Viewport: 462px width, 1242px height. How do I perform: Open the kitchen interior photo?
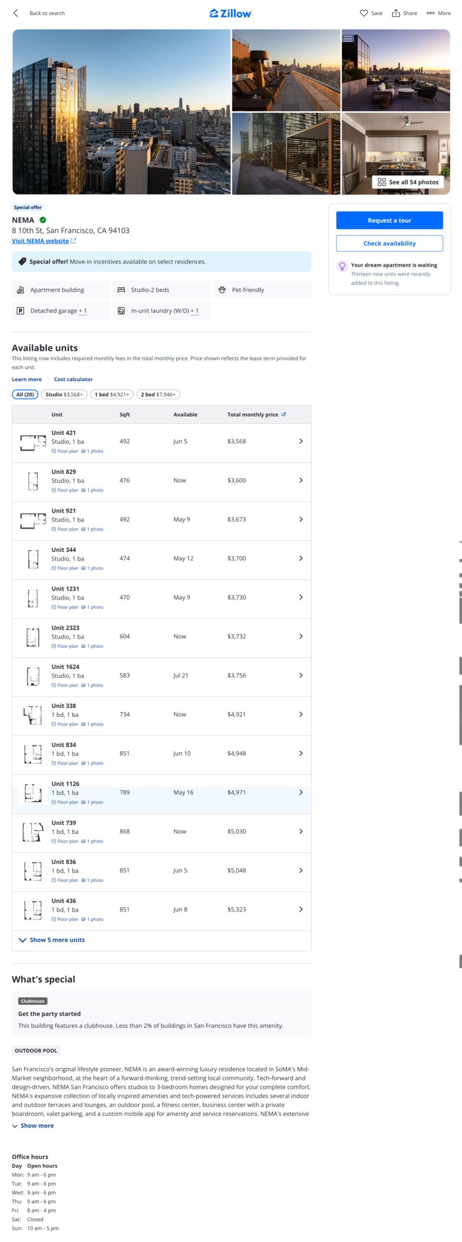coord(396,153)
